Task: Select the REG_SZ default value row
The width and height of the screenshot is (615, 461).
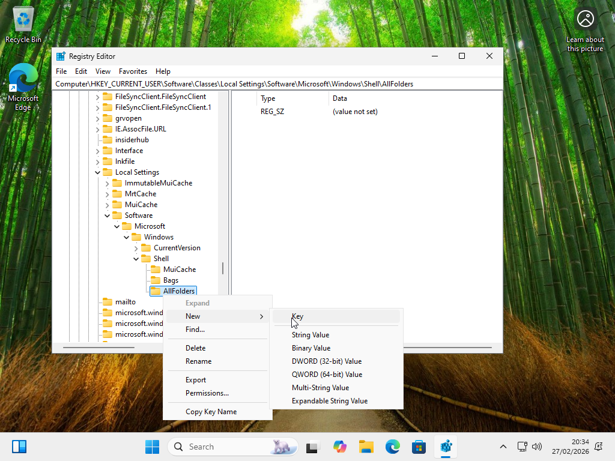Action: (367, 112)
